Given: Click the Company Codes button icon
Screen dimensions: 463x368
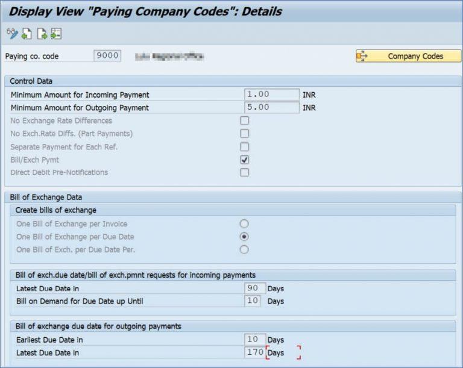Looking at the screenshot, I should [x=362, y=56].
